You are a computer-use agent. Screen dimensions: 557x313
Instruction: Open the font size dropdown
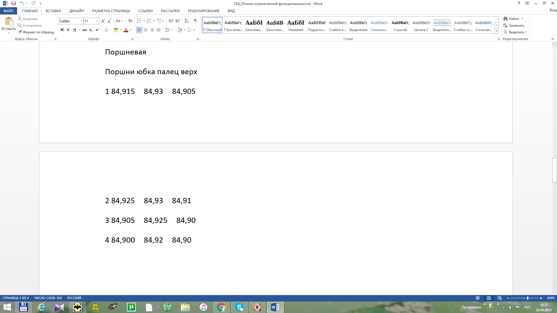(97, 21)
